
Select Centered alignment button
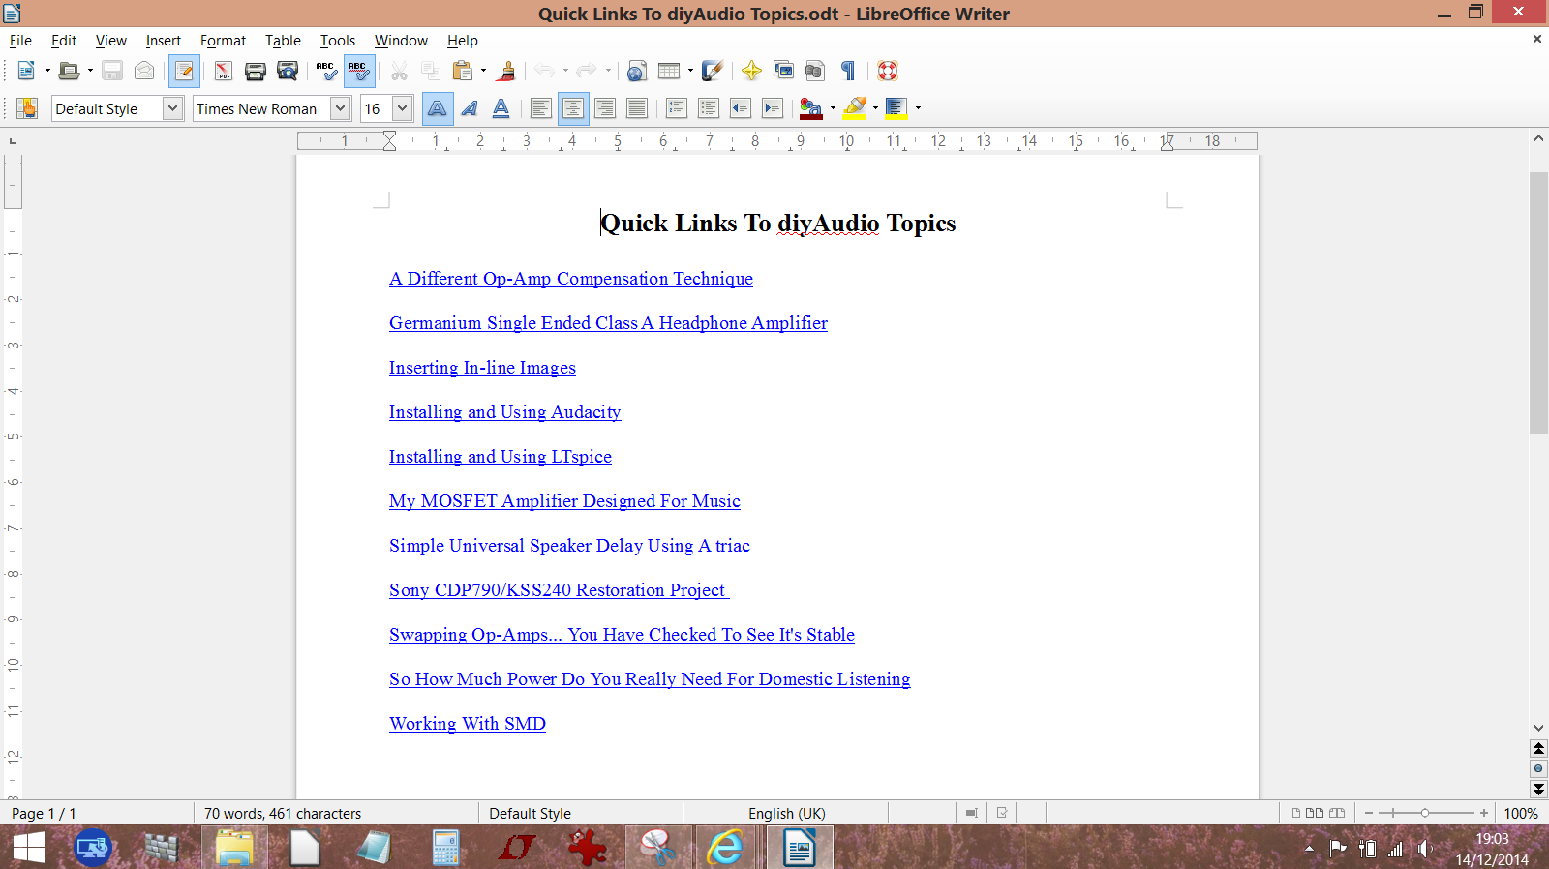(x=573, y=108)
